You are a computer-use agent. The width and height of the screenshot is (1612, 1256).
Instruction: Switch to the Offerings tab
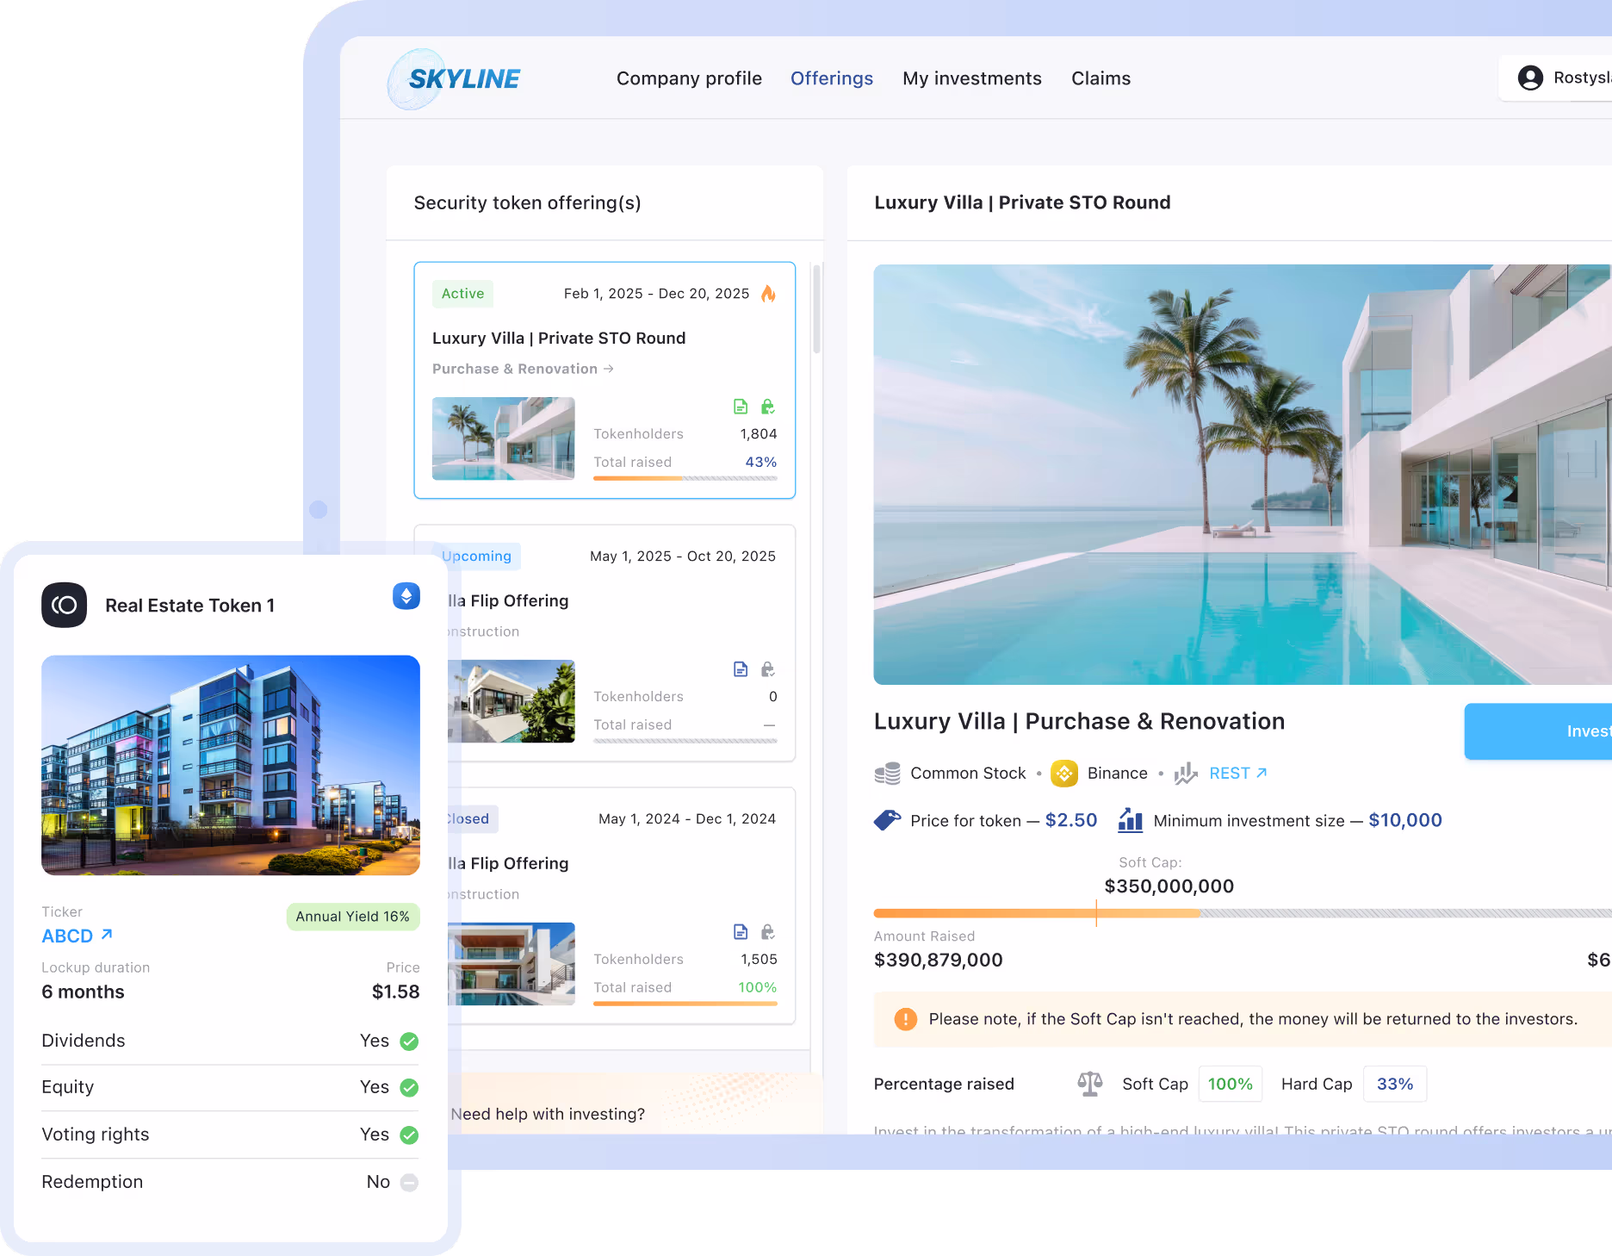click(x=832, y=78)
